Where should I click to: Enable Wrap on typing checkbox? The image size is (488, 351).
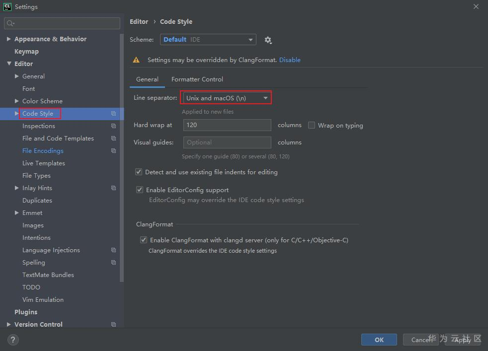click(312, 126)
